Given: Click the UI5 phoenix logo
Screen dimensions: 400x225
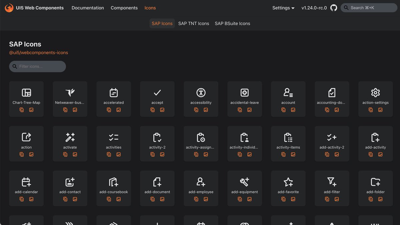Looking at the screenshot, I should point(9,8).
